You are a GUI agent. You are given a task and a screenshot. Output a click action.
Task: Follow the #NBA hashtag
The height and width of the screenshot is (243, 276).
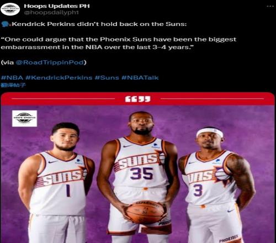(12, 77)
